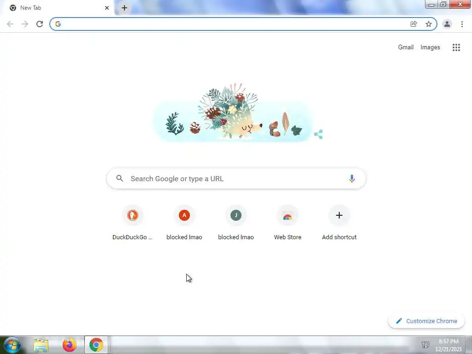Click Show desktop button beside the clock

pyautogui.click(x=469, y=345)
